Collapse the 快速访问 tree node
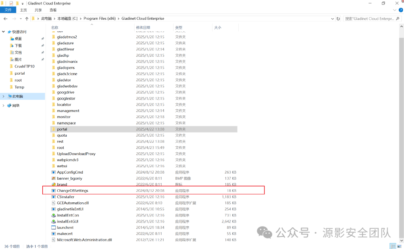The image size is (404, 249). coord(3,32)
